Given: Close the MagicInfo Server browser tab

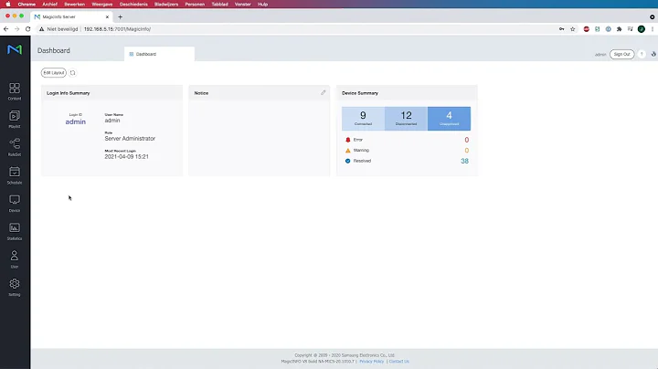Looking at the screenshot, I should point(107,17).
